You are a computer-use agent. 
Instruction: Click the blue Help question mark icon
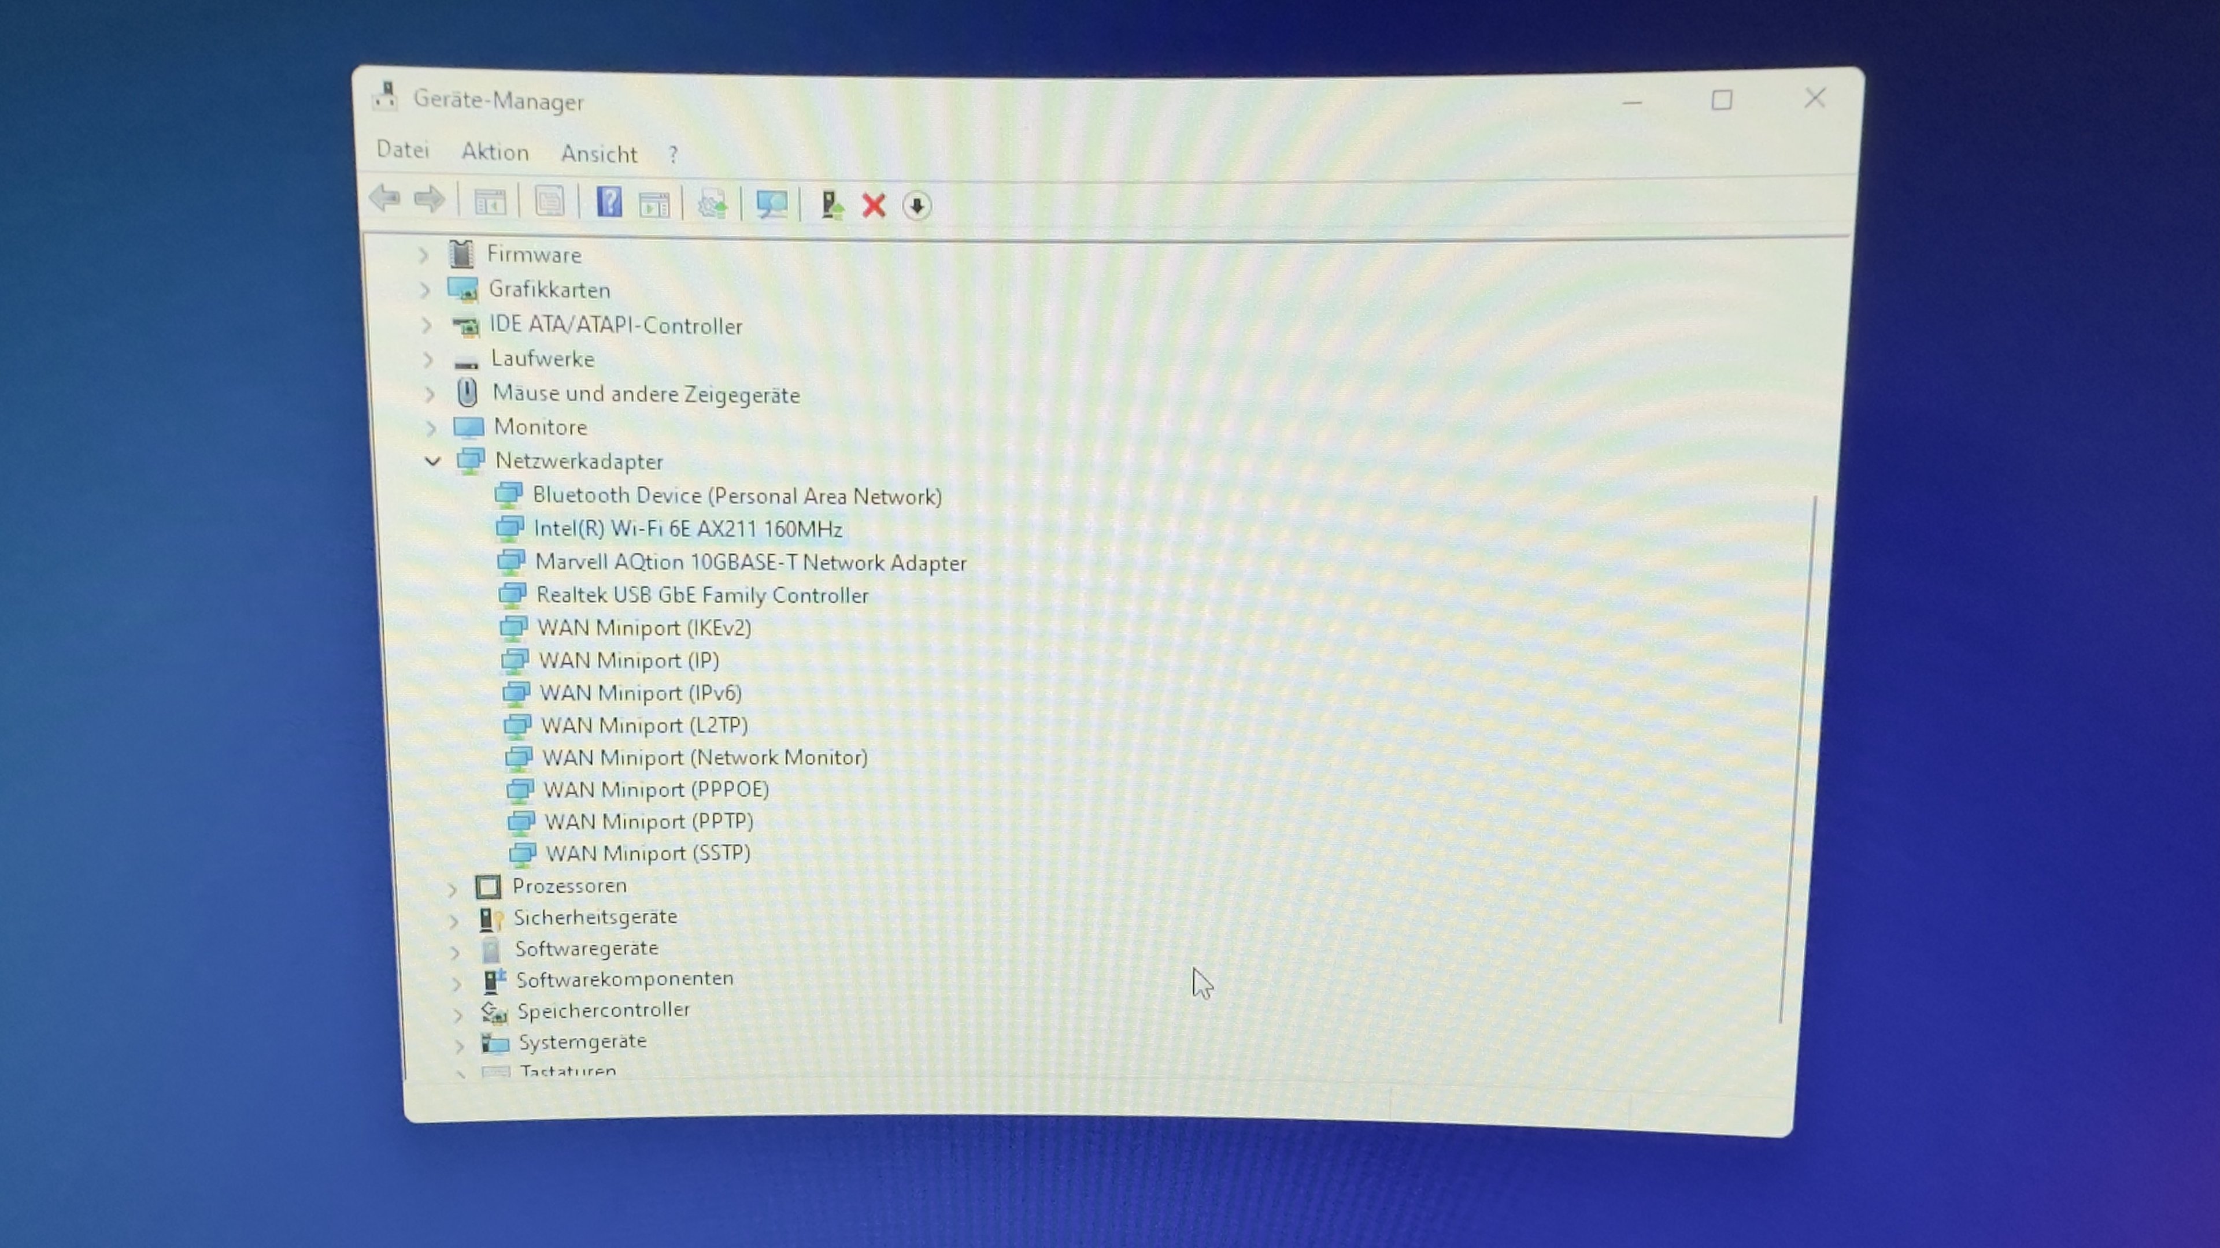(x=609, y=202)
